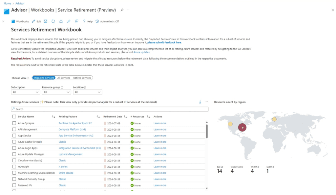Expand the collapsed left navigation chevron
The width and height of the screenshot is (336, 195).
[x=3, y=21]
